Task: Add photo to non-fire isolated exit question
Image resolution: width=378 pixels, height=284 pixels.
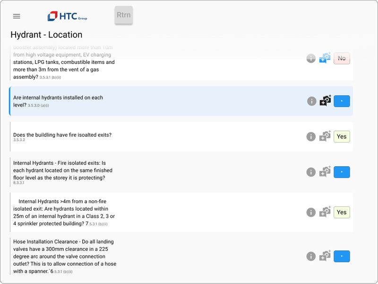Action: (x=325, y=212)
